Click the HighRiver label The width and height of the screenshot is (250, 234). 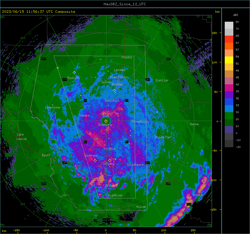point(115,195)
